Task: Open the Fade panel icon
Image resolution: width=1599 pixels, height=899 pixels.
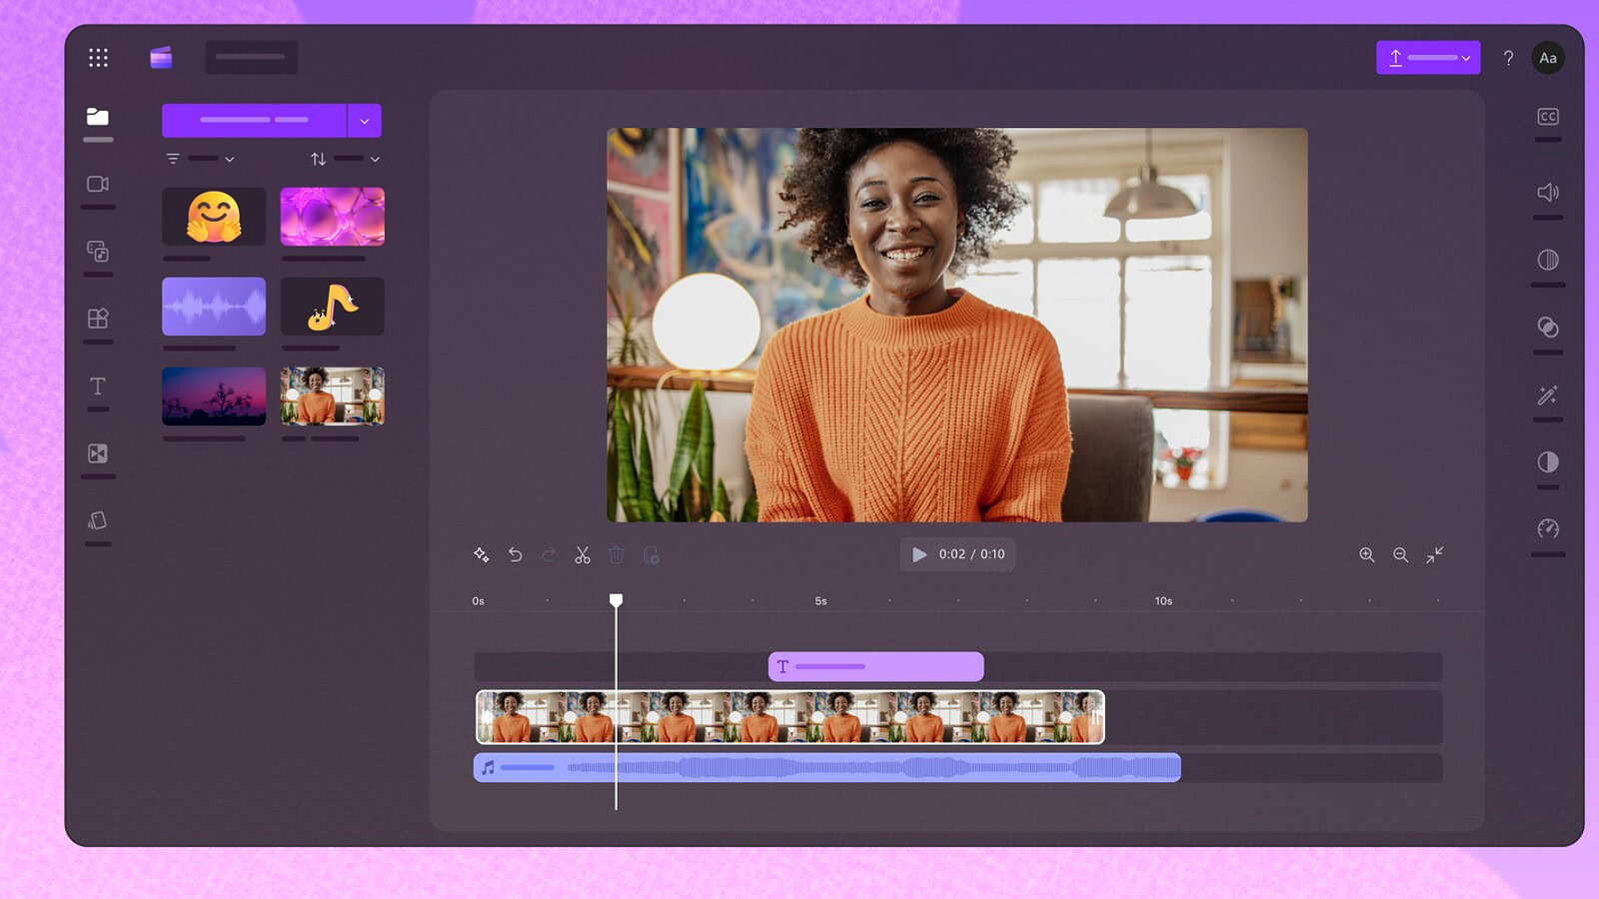Action: coord(1548,260)
